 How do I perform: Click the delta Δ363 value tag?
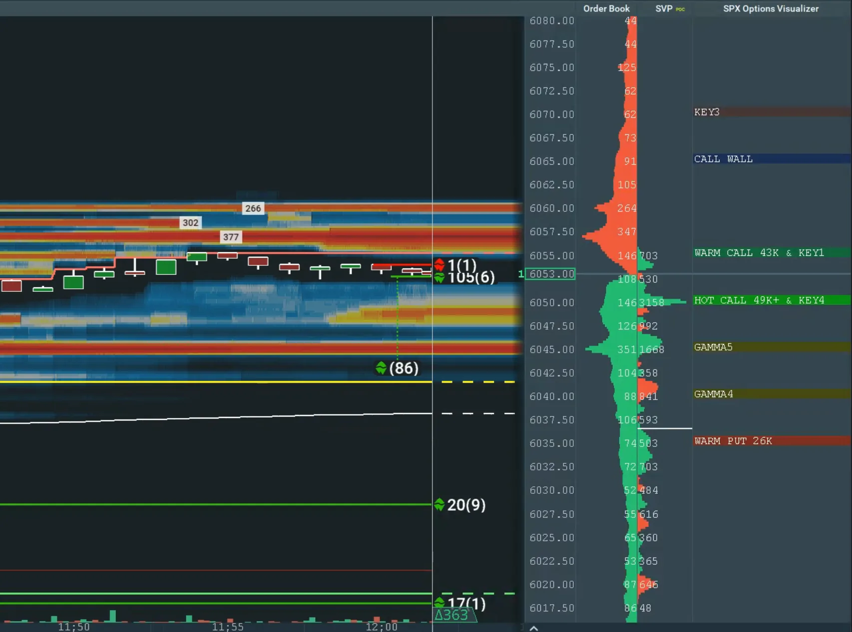[x=454, y=615]
